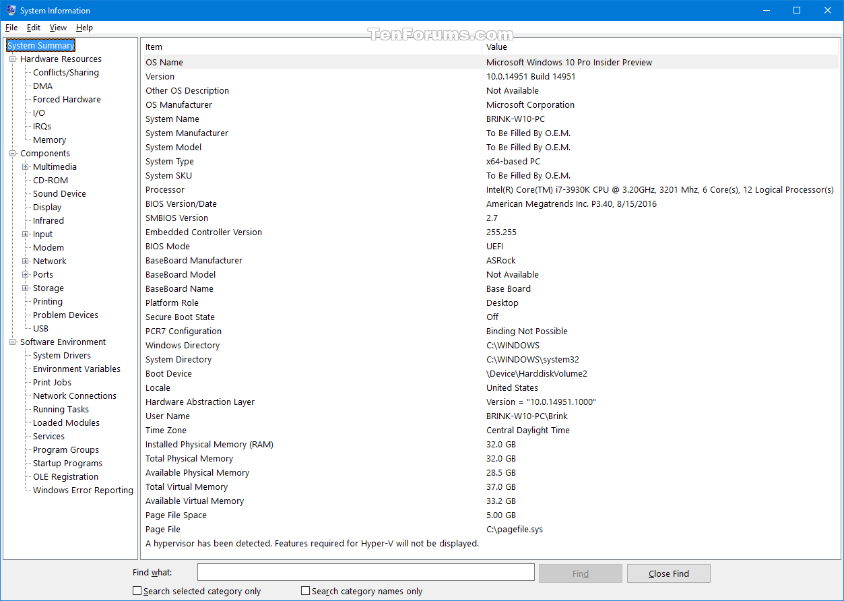Open the Help menu
844x601 pixels.
click(84, 28)
